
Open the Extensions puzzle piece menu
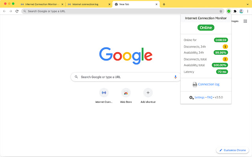click(x=235, y=11)
